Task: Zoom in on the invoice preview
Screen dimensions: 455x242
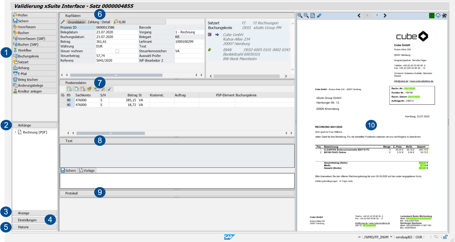Action: 300,15
